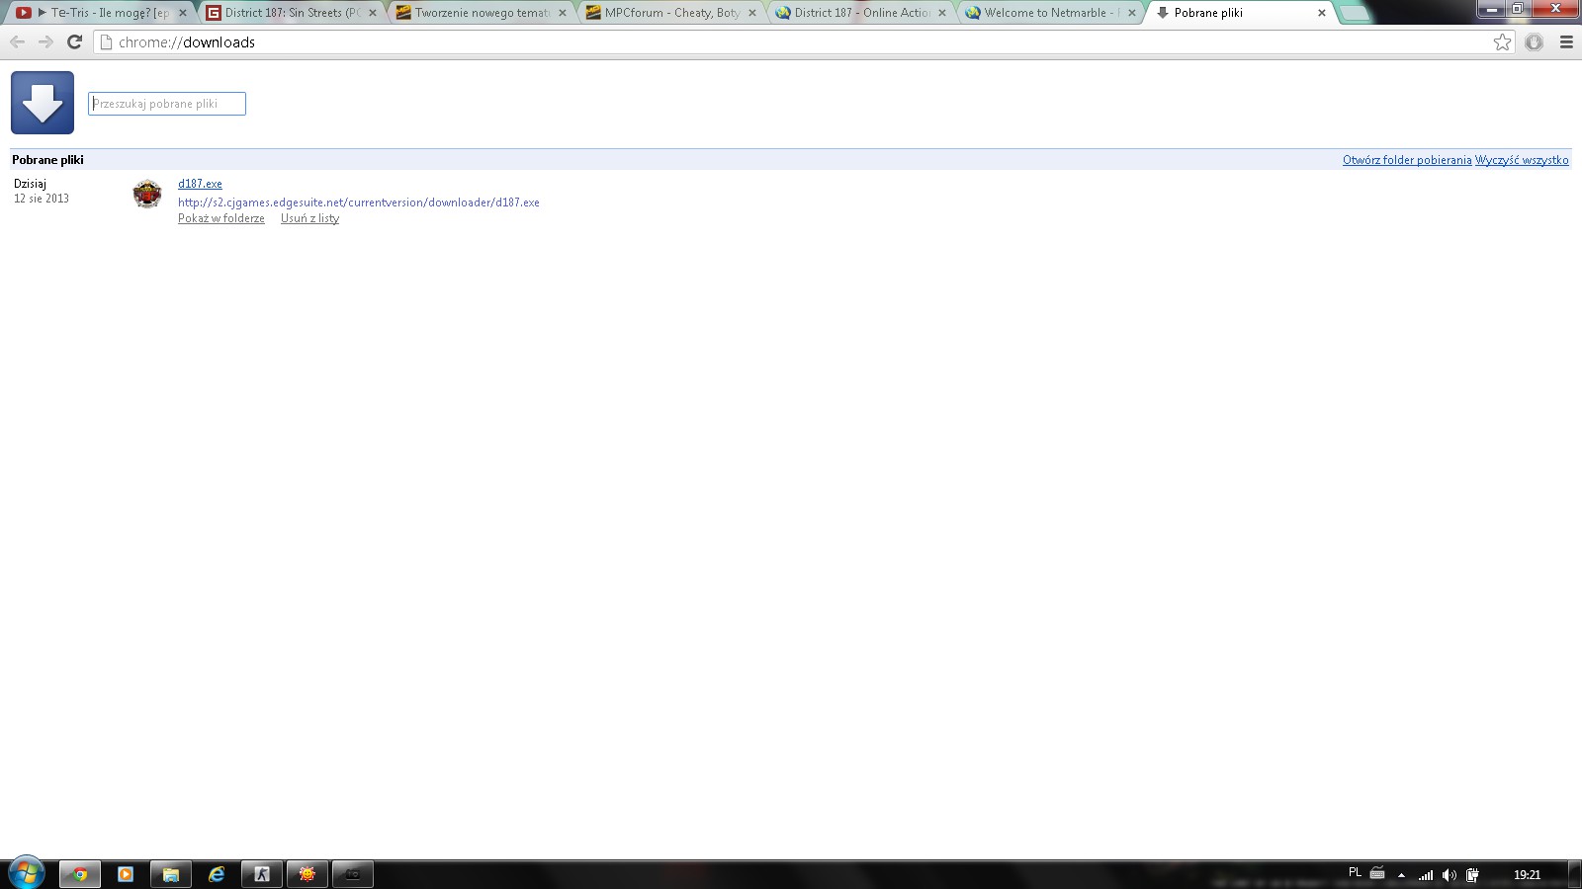The width and height of the screenshot is (1582, 889).
Task: Close the Welcome to Netmarble tab
Action: click(x=1132, y=13)
